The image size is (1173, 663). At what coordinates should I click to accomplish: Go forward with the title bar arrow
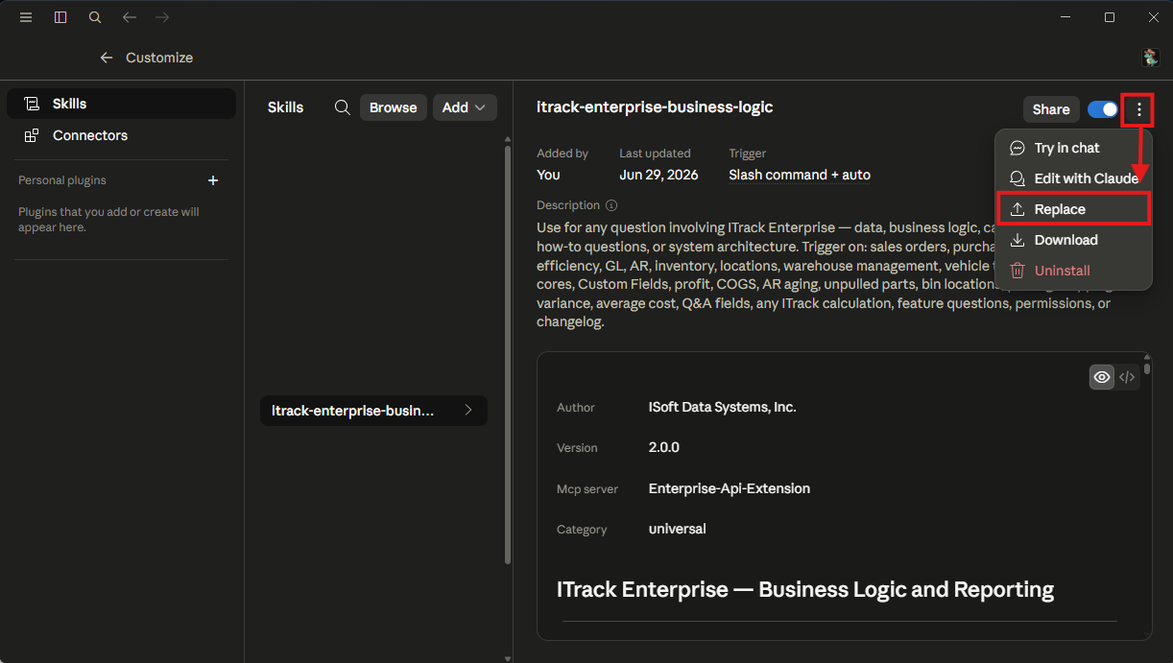[x=162, y=17]
